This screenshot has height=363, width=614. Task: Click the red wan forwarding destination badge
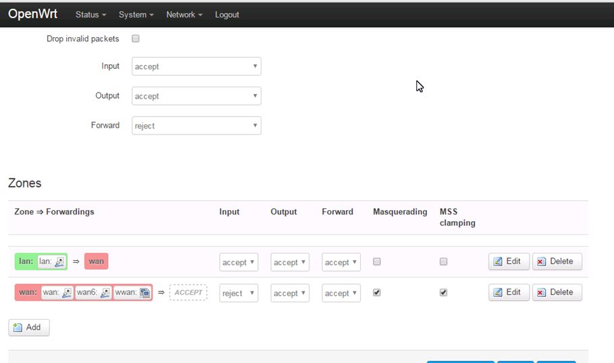pos(96,262)
